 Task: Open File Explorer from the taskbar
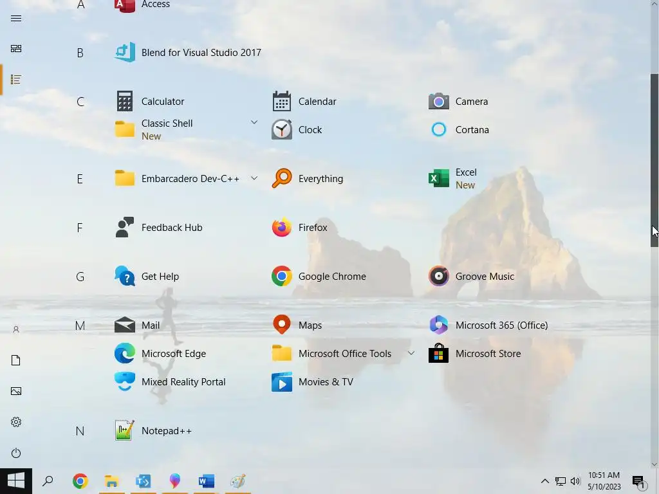(111, 481)
